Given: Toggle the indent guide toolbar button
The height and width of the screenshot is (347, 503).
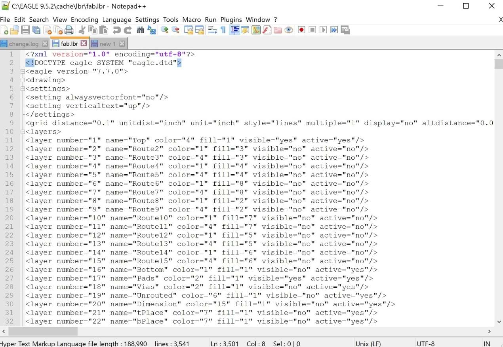Looking at the screenshot, I should pyautogui.click(x=234, y=30).
